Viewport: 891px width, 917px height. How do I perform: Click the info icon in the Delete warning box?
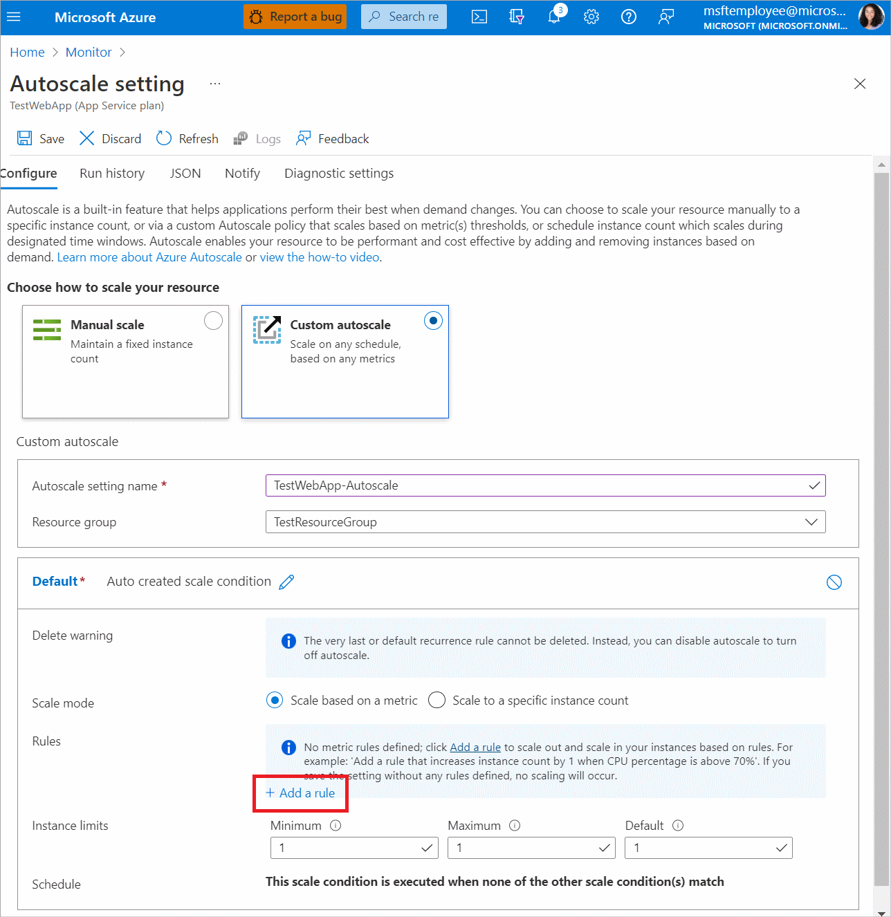pyautogui.click(x=288, y=641)
